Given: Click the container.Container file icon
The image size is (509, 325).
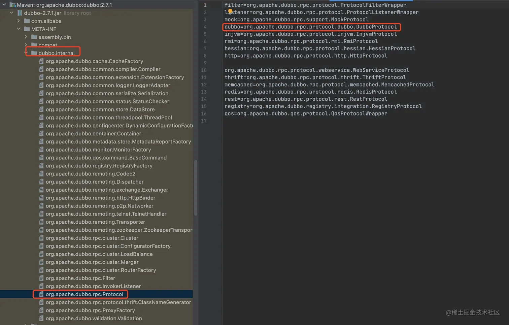Looking at the screenshot, I should pyautogui.click(x=41, y=133).
